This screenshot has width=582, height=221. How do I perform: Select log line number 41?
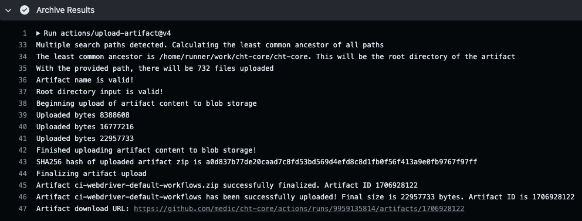[x=23, y=139]
